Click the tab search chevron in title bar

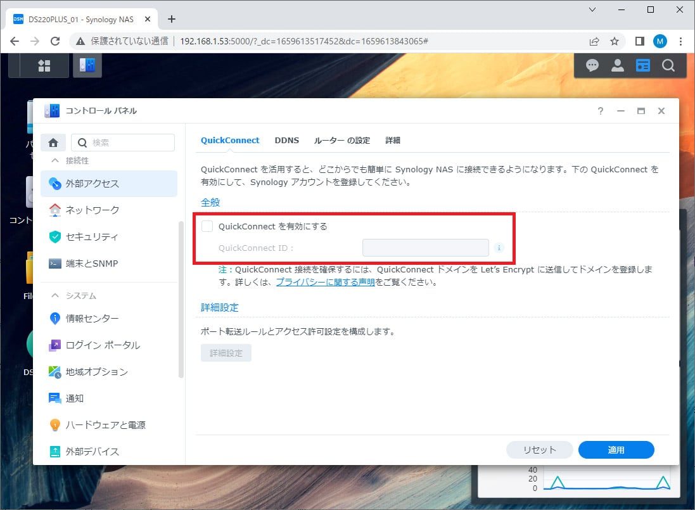pyautogui.click(x=592, y=10)
